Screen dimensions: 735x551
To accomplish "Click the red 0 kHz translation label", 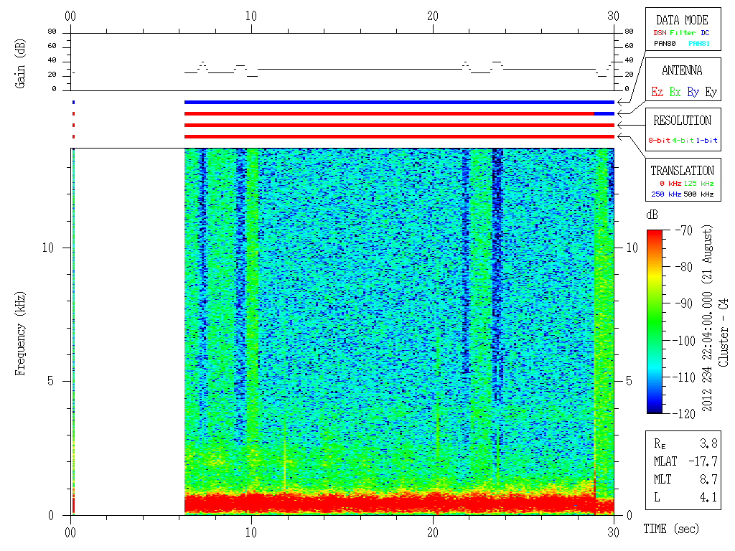I will pyautogui.click(x=670, y=183).
